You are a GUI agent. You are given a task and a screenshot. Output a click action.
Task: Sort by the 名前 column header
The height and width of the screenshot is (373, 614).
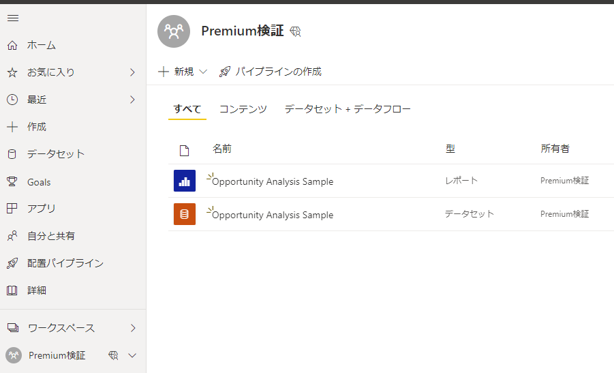coord(222,149)
